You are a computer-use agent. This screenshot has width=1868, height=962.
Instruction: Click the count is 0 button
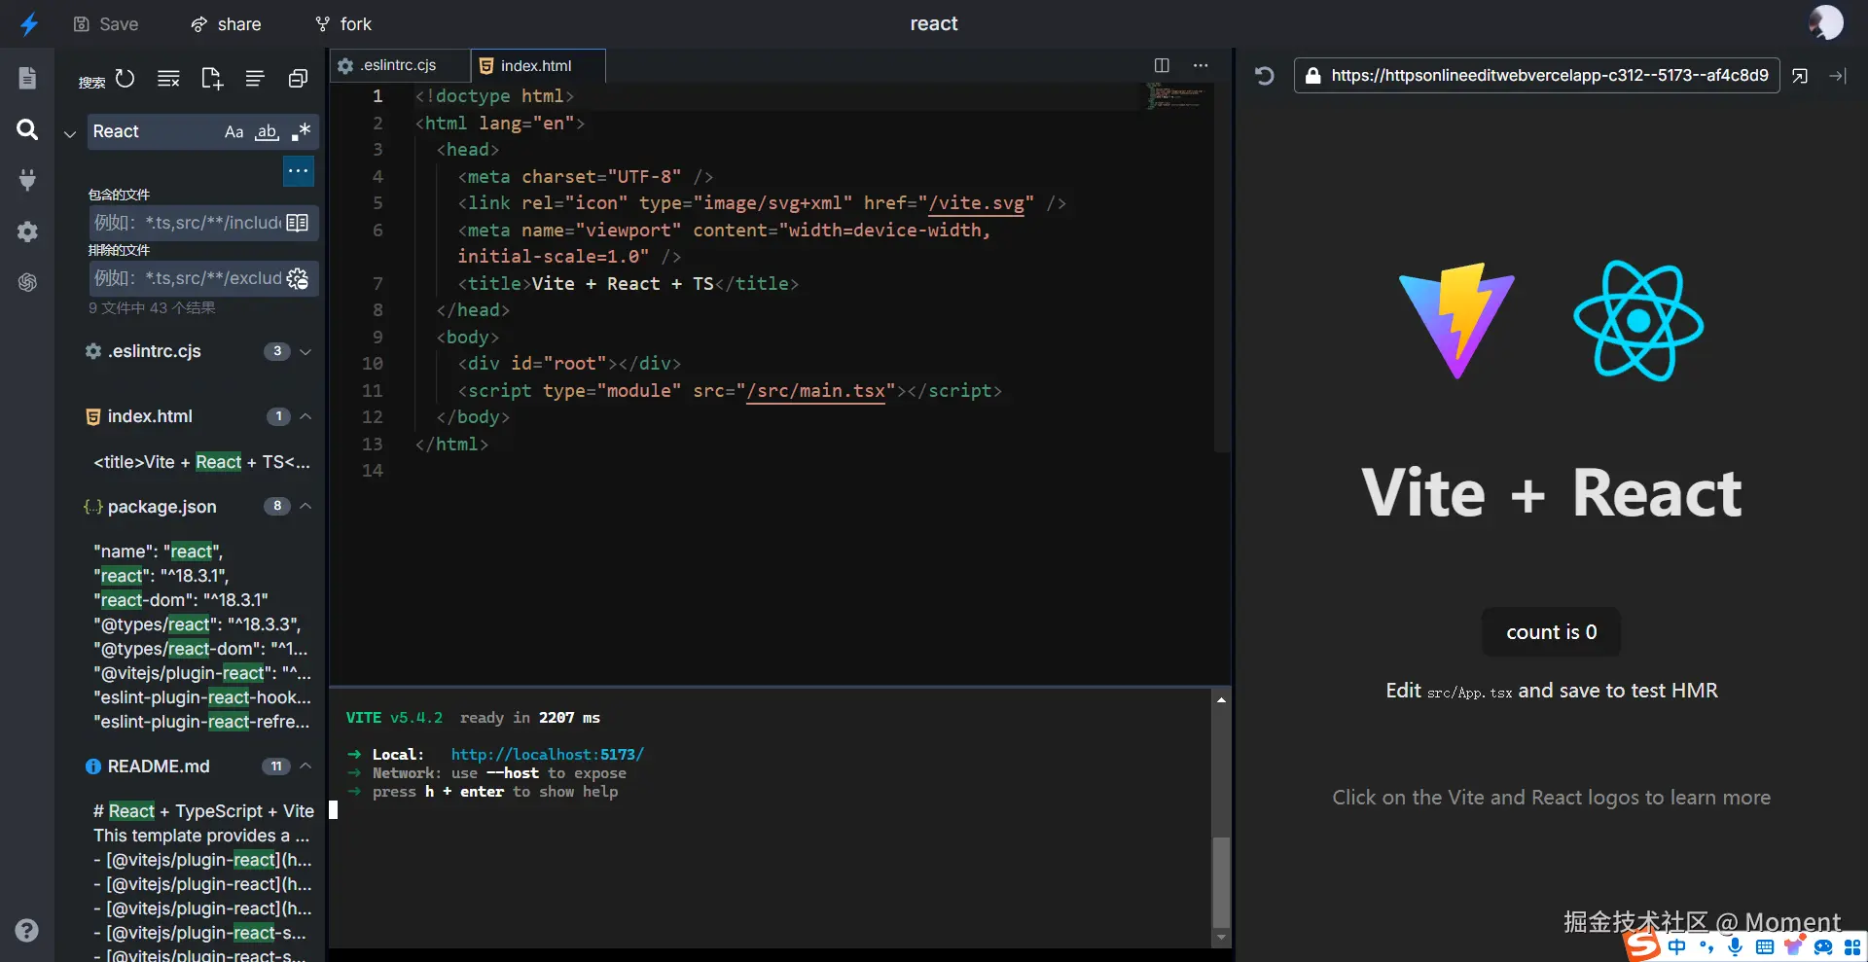[1551, 632]
